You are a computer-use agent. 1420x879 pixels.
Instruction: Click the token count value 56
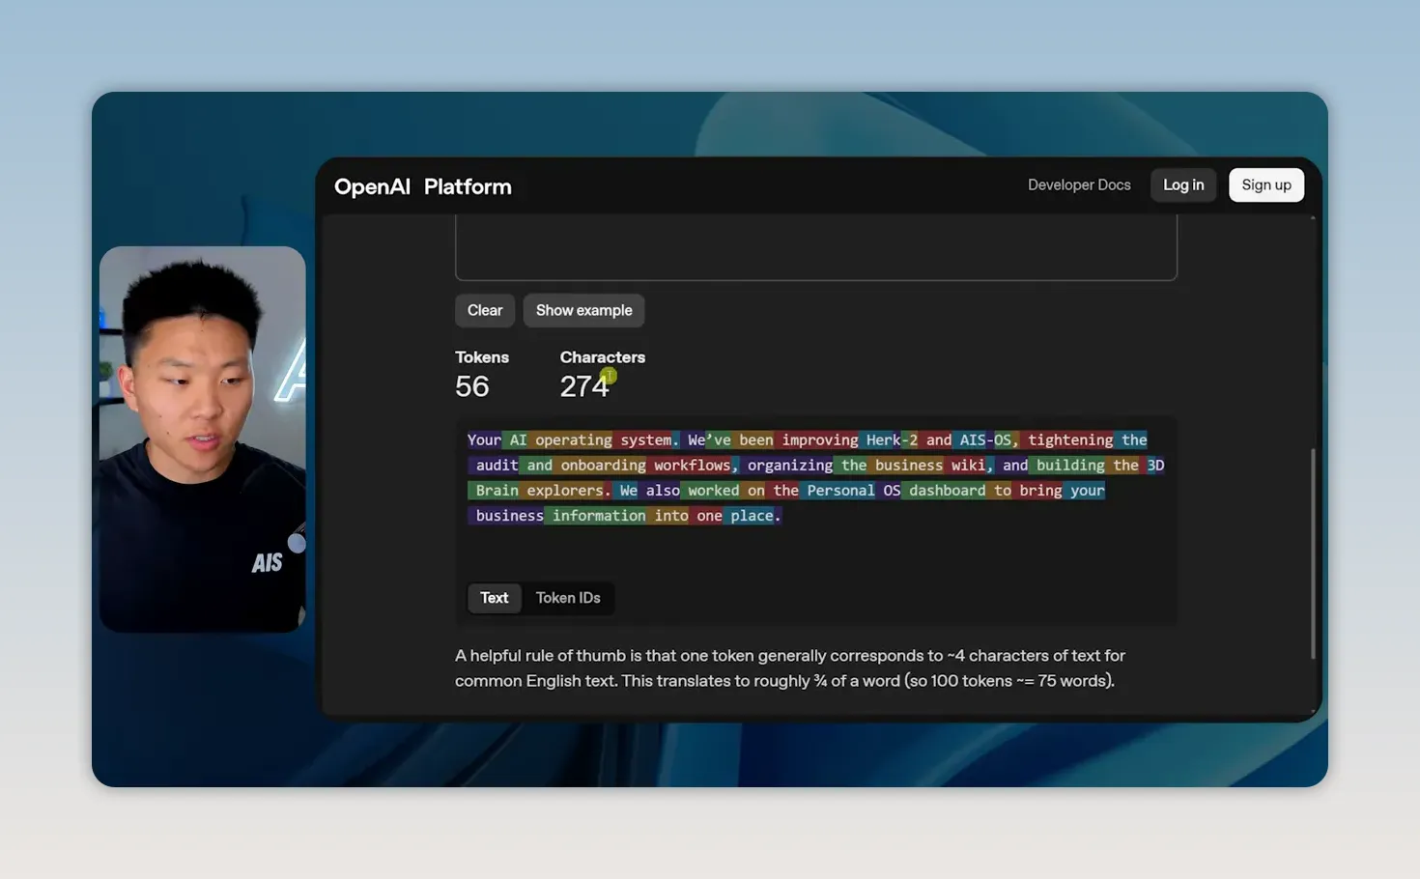[472, 386]
